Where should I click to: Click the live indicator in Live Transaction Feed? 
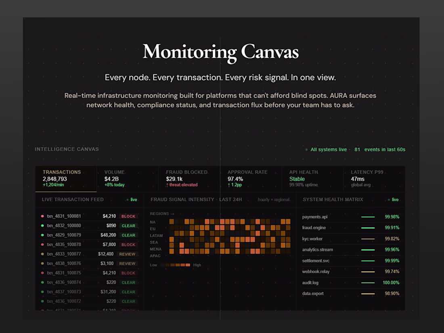tap(132, 200)
